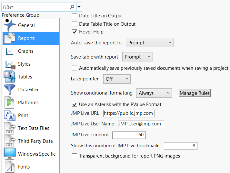Click the search magnifier in the Filter box

point(72,7)
